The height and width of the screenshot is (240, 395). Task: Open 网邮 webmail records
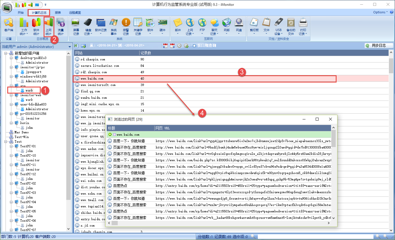click(226, 26)
